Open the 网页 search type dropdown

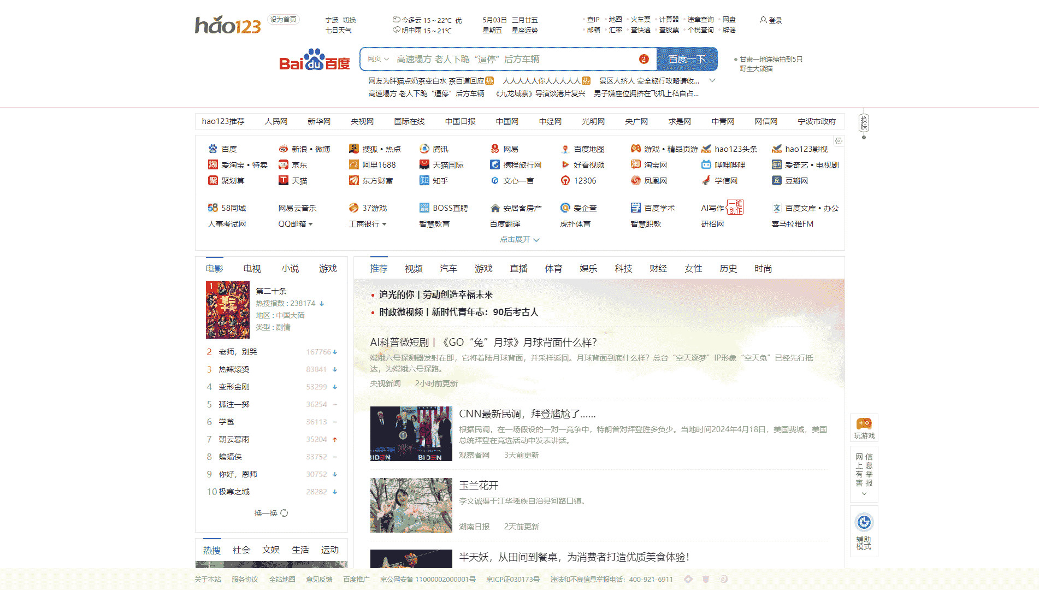pos(378,59)
